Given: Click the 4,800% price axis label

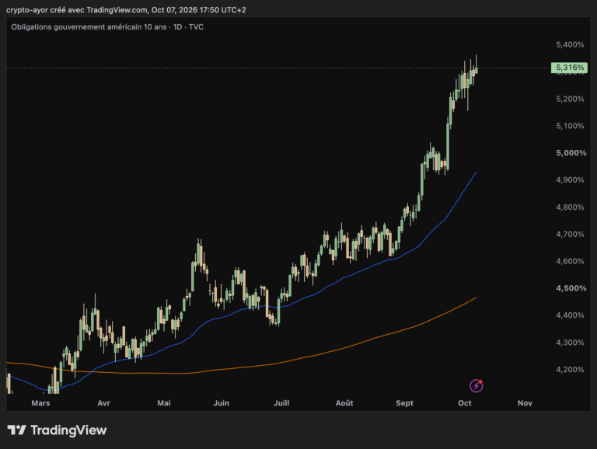Looking at the screenshot, I should (570, 207).
